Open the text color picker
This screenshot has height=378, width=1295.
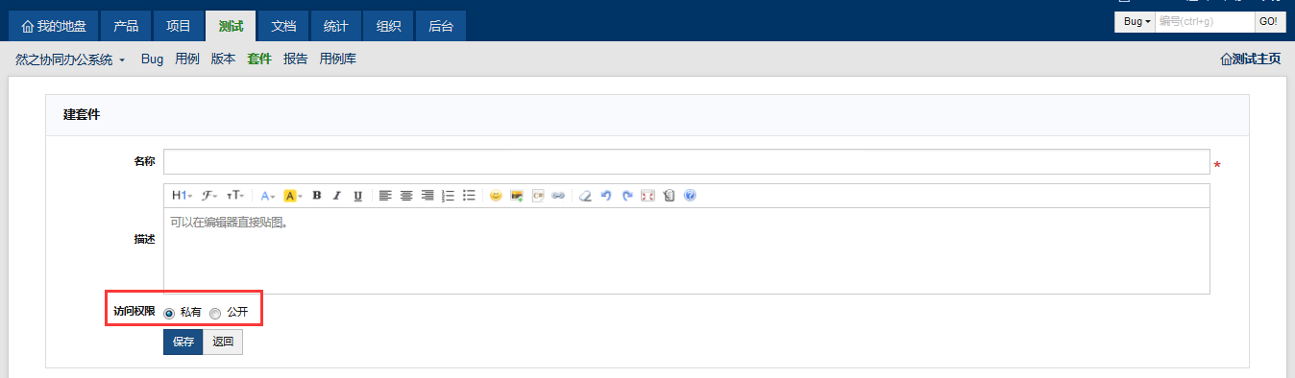(x=268, y=196)
